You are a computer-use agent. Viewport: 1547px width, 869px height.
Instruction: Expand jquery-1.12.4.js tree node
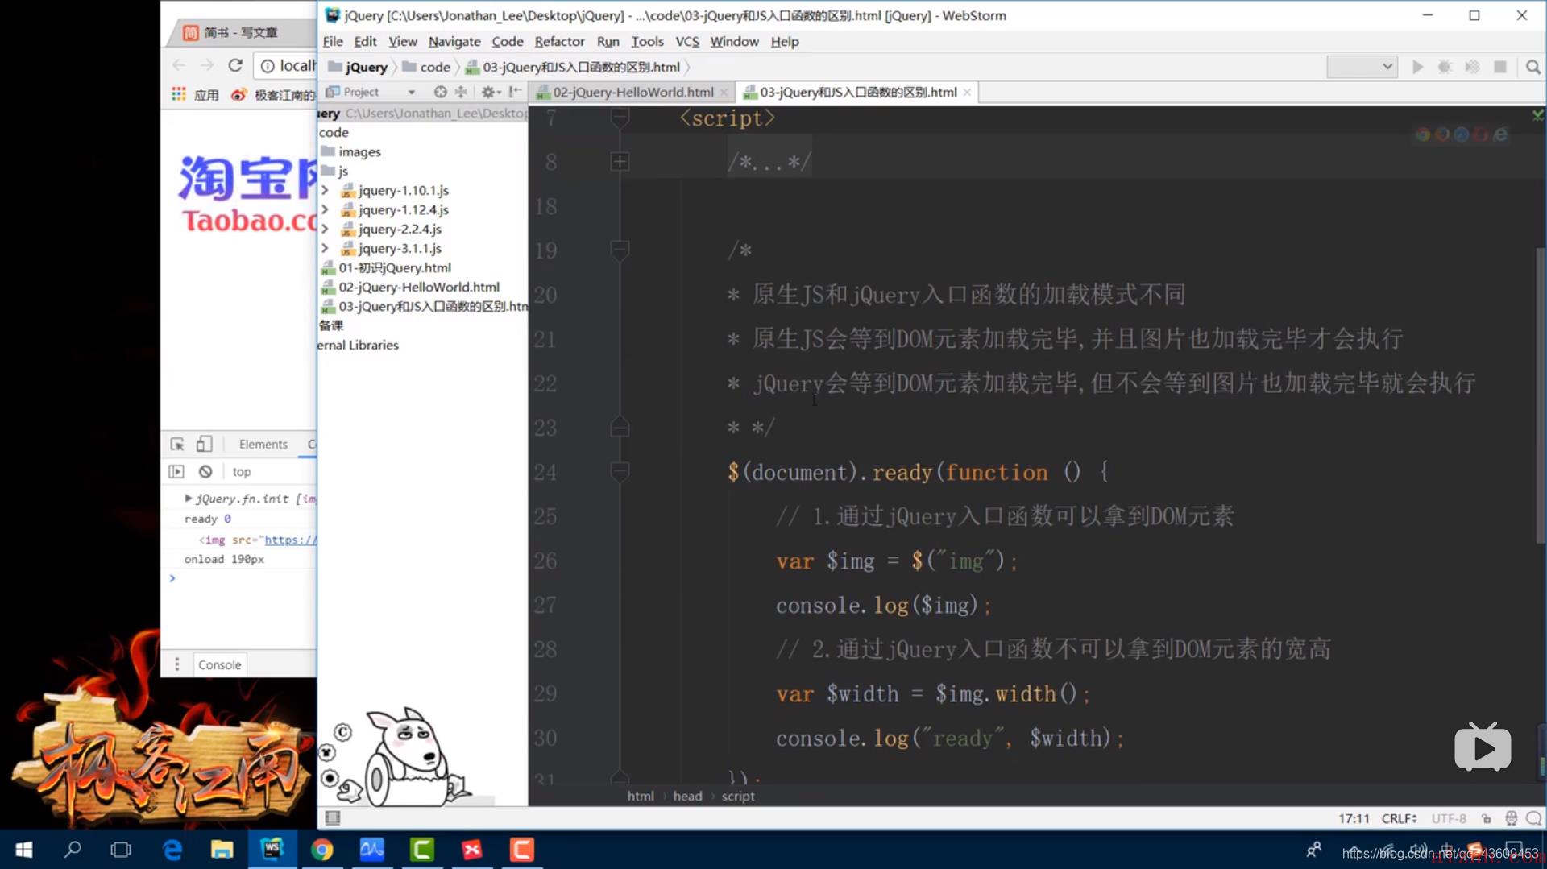[x=325, y=209]
